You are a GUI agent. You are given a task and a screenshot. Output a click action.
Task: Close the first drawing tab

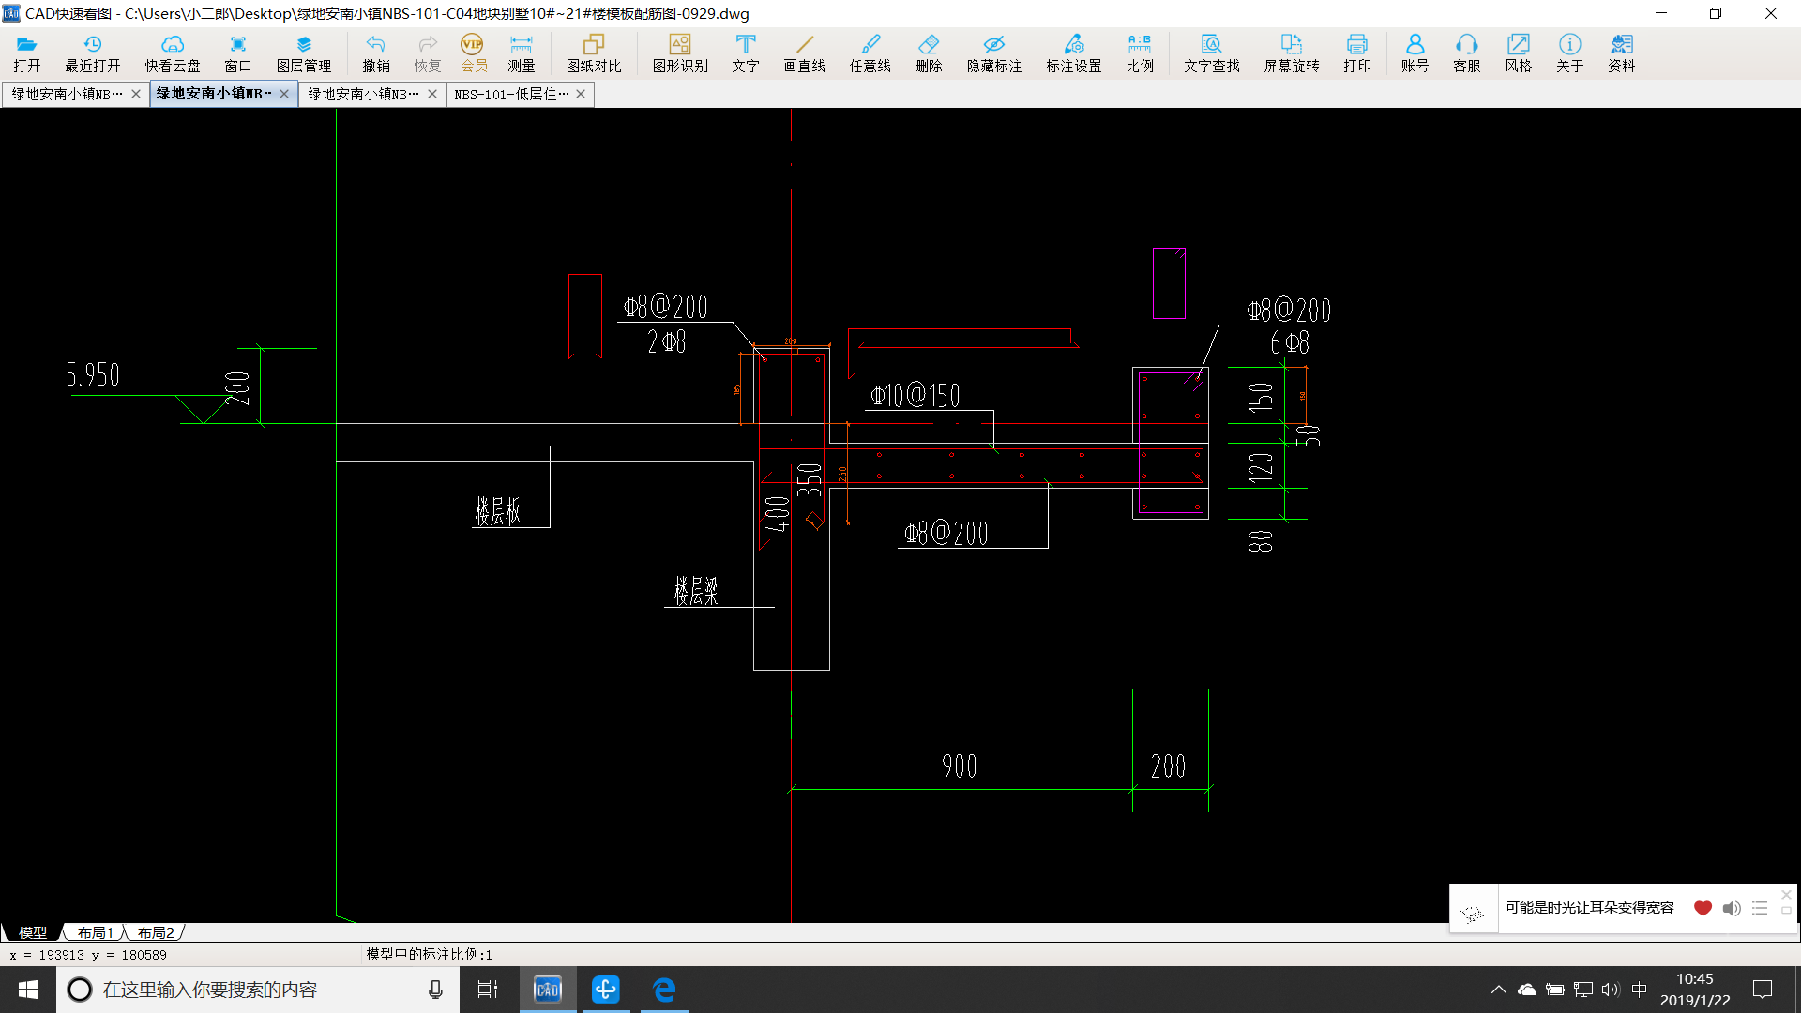(x=136, y=94)
